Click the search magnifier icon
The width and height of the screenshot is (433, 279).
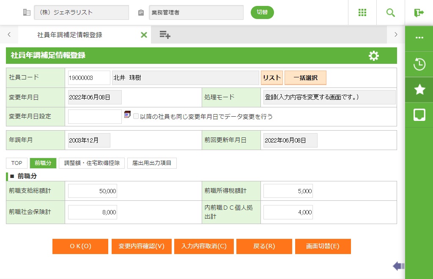pyautogui.click(x=390, y=13)
